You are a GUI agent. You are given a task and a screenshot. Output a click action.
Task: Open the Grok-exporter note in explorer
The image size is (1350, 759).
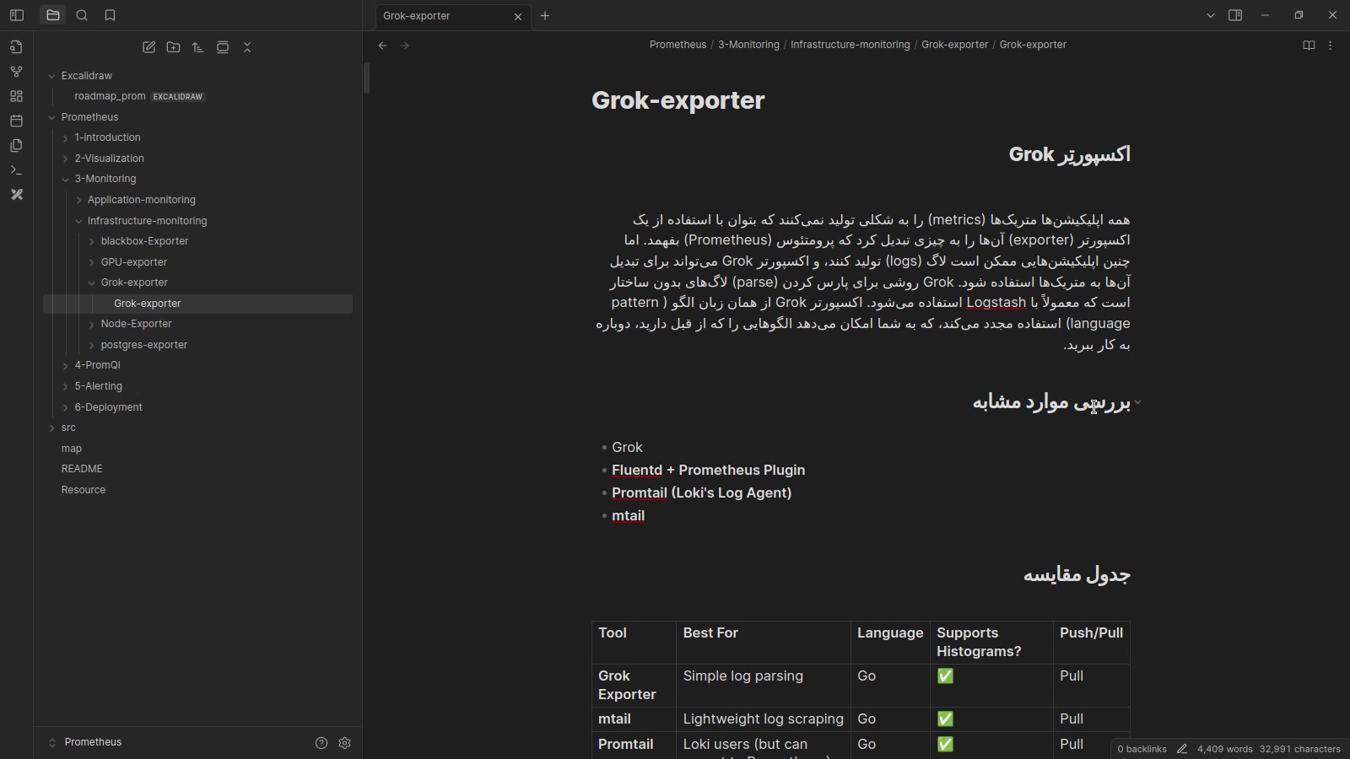pos(197,304)
